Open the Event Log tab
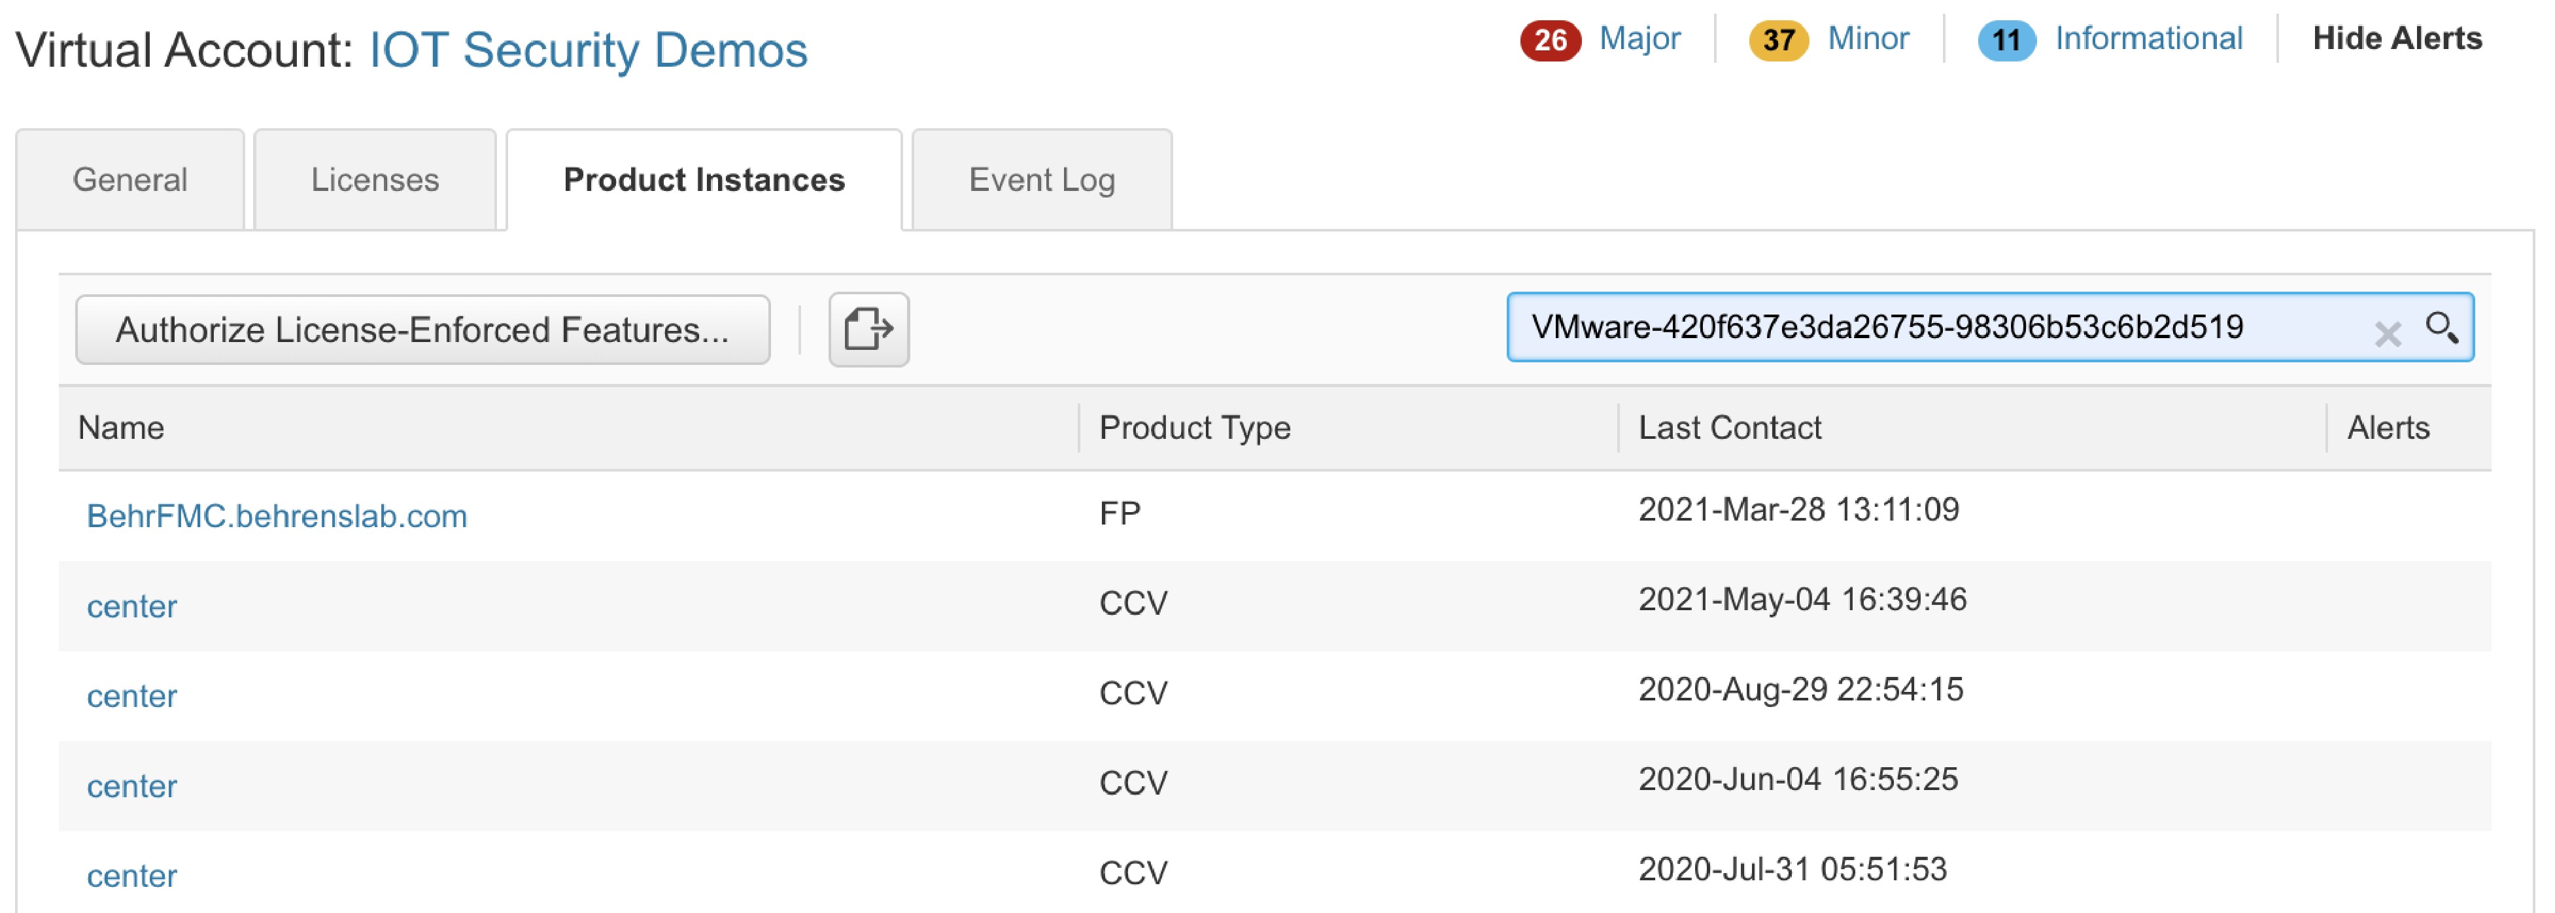Screen dimensions: 2555x913 [1042, 180]
